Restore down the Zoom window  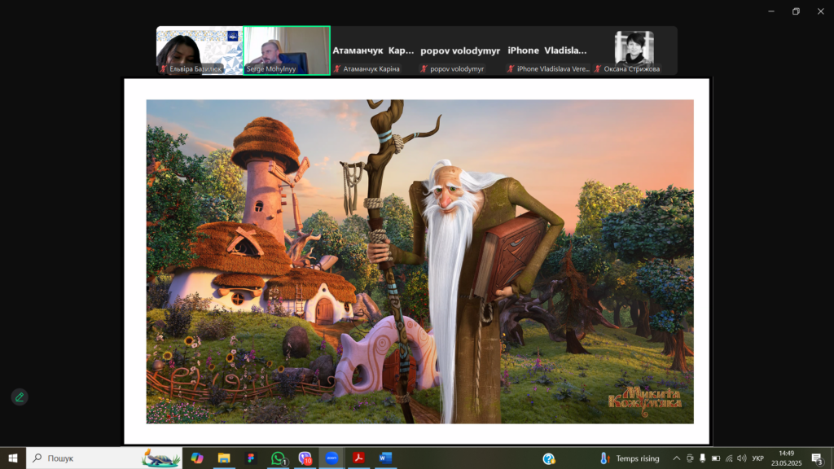(797, 11)
